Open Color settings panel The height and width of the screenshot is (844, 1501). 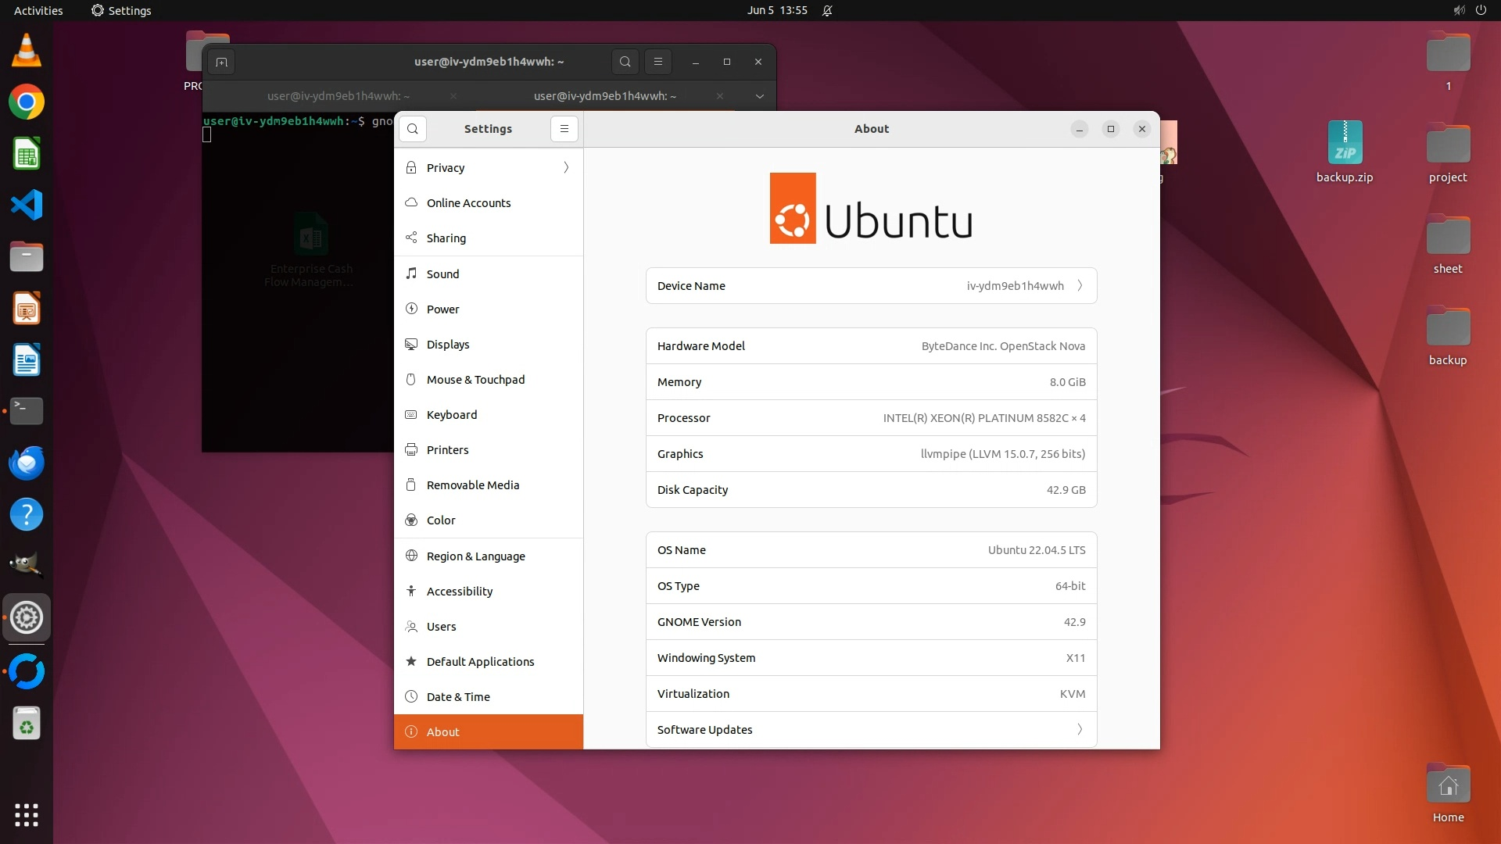click(x=440, y=520)
